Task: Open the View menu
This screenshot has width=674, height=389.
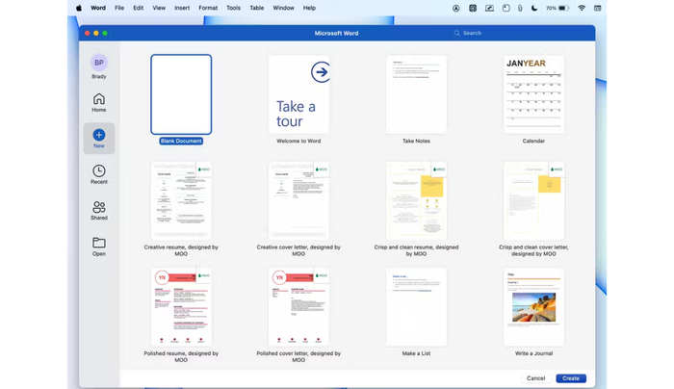Action: 159,8
